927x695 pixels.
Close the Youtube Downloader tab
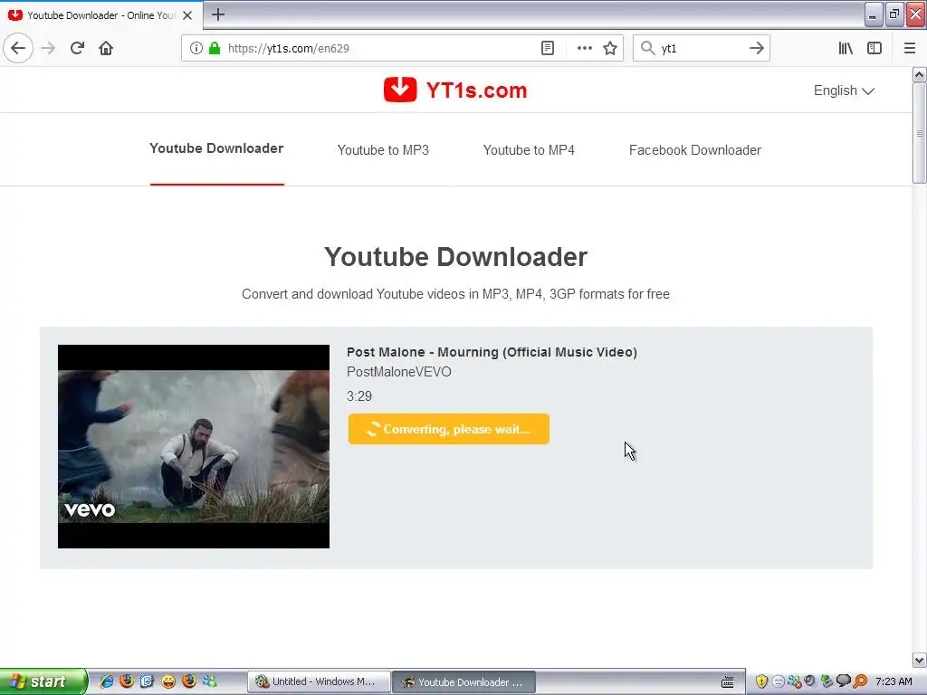[187, 15]
